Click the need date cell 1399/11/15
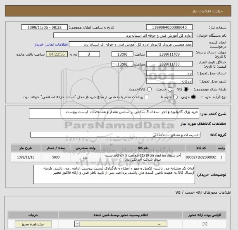Image resolution: width=238 pixels, height=230 pixels. coord(26,157)
